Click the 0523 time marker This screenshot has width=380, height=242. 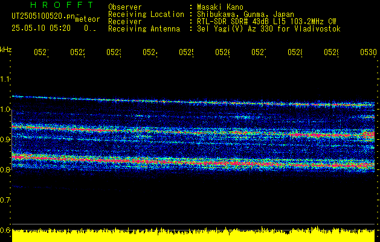coord(114,53)
